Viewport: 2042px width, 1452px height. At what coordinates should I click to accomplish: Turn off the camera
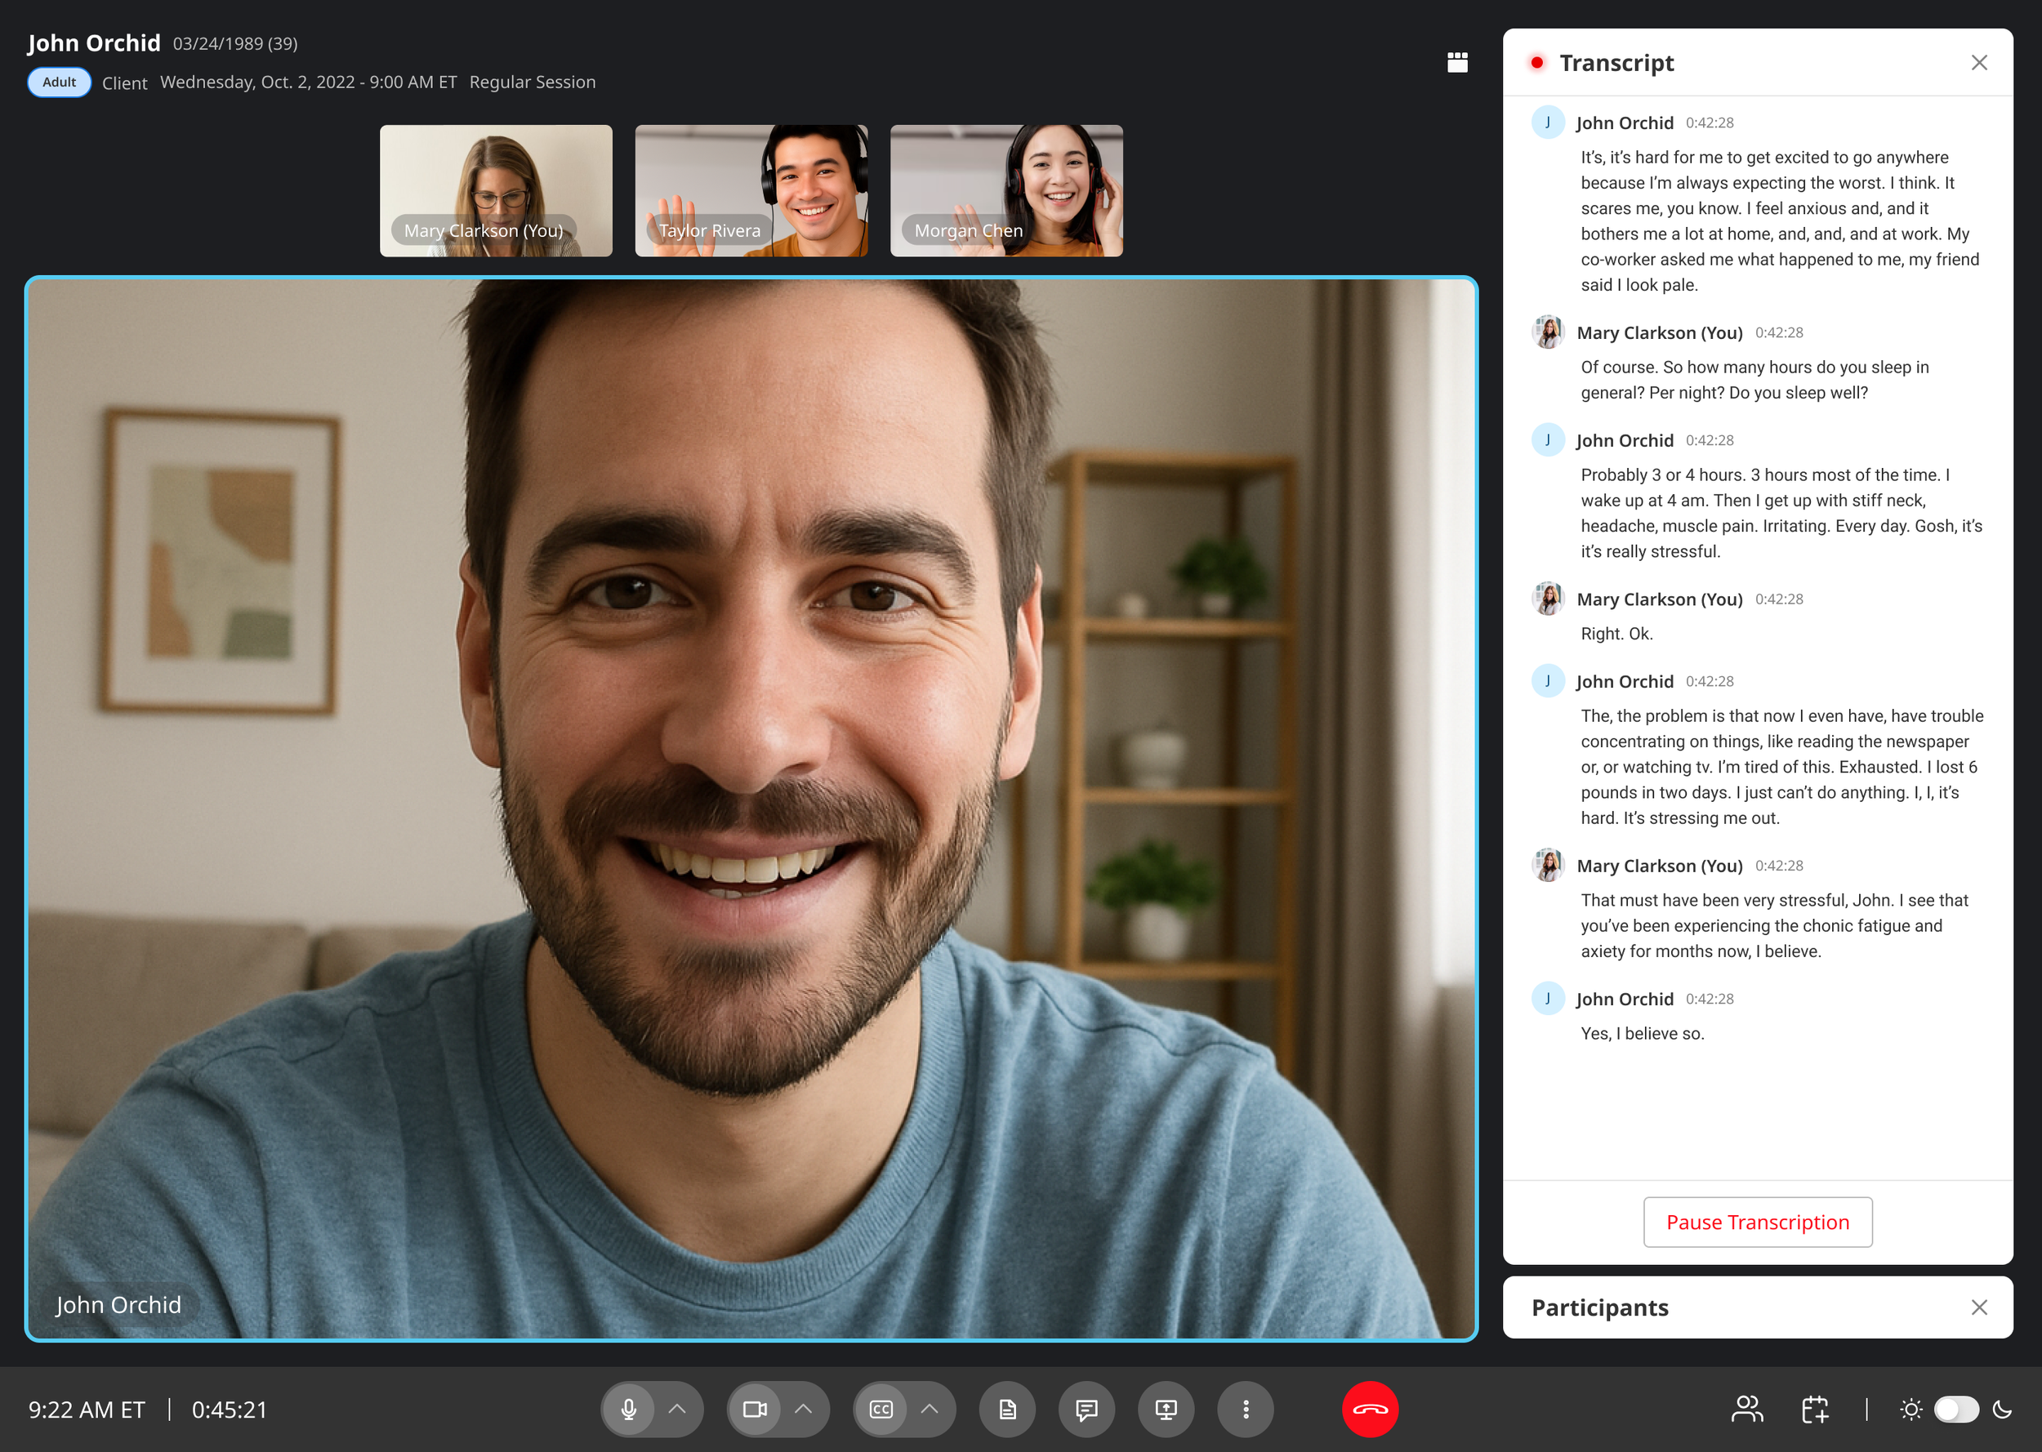click(x=755, y=1409)
